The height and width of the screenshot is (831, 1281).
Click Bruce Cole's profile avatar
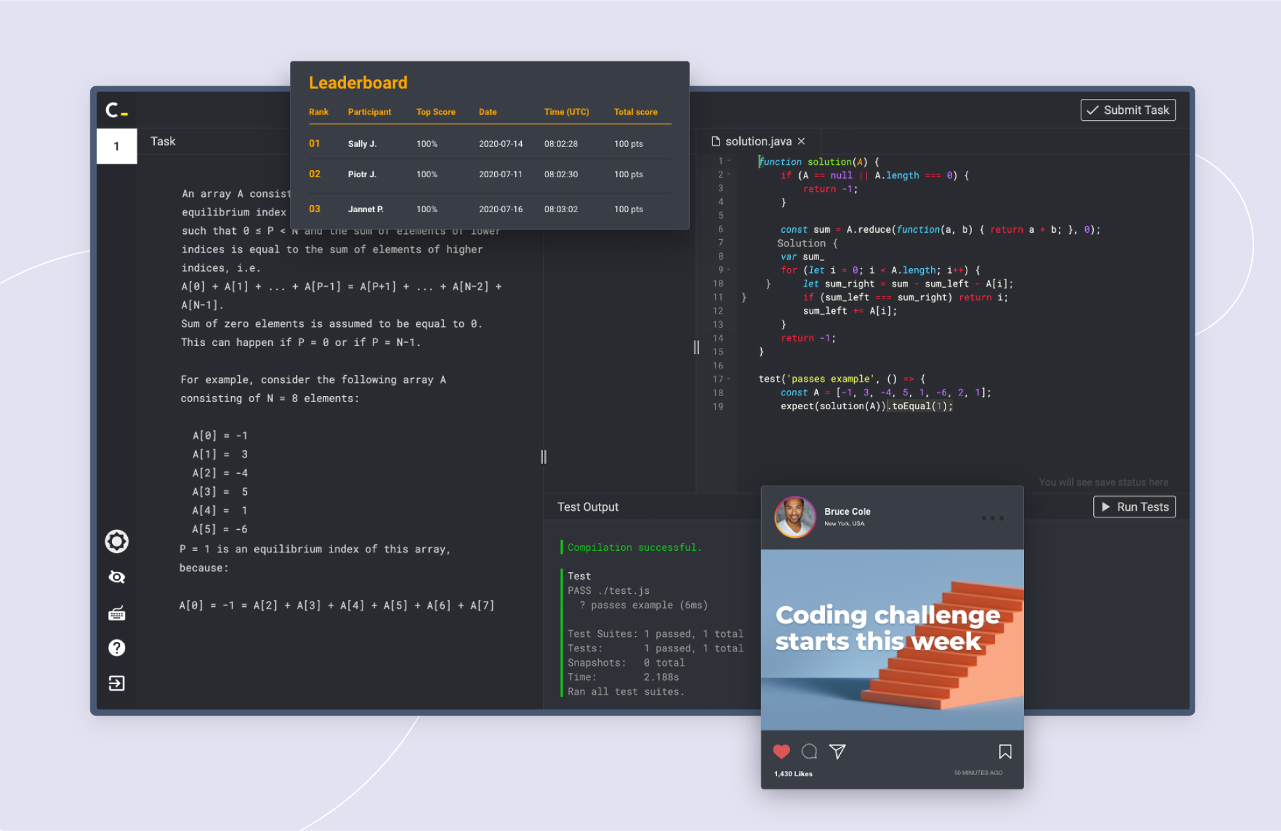[x=795, y=517]
